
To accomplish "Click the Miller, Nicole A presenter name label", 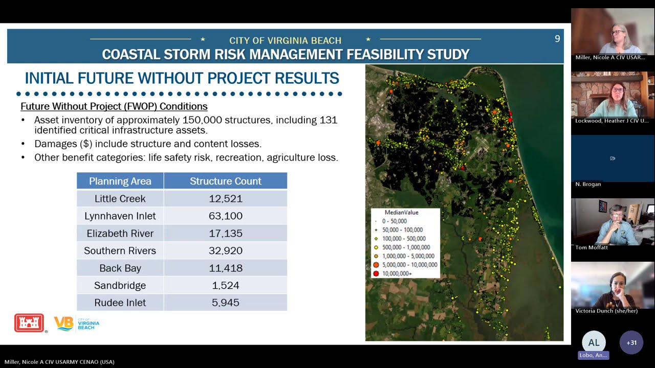I will click(59, 362).
